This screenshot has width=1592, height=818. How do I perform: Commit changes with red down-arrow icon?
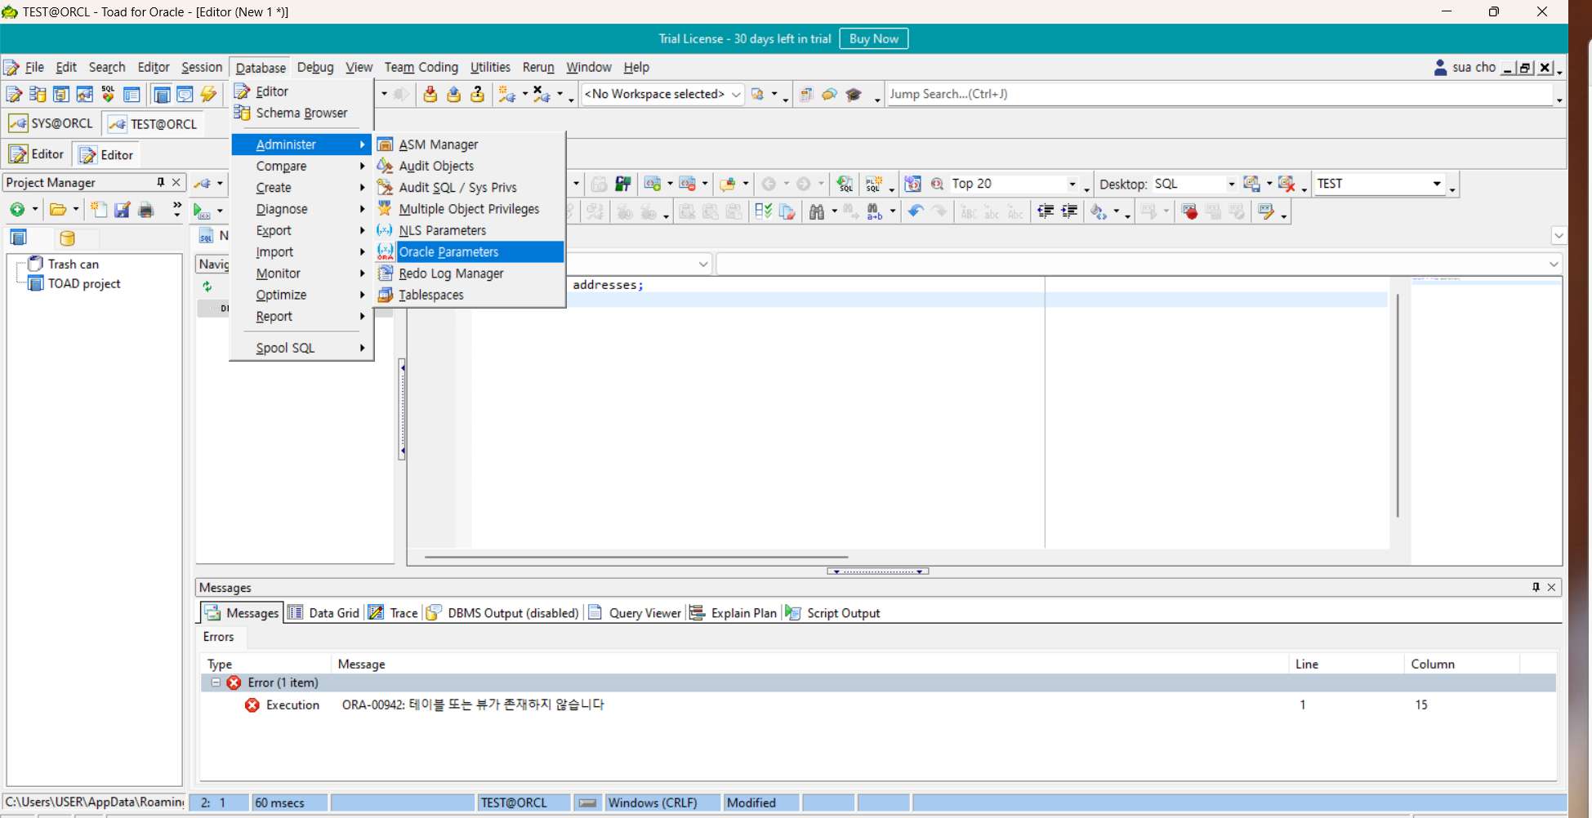[x=430, y=95]
